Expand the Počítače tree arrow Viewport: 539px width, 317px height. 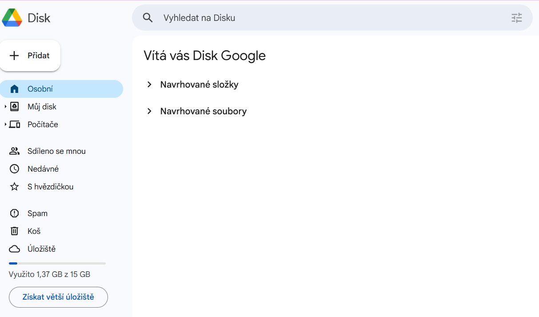tap(5, 124)
